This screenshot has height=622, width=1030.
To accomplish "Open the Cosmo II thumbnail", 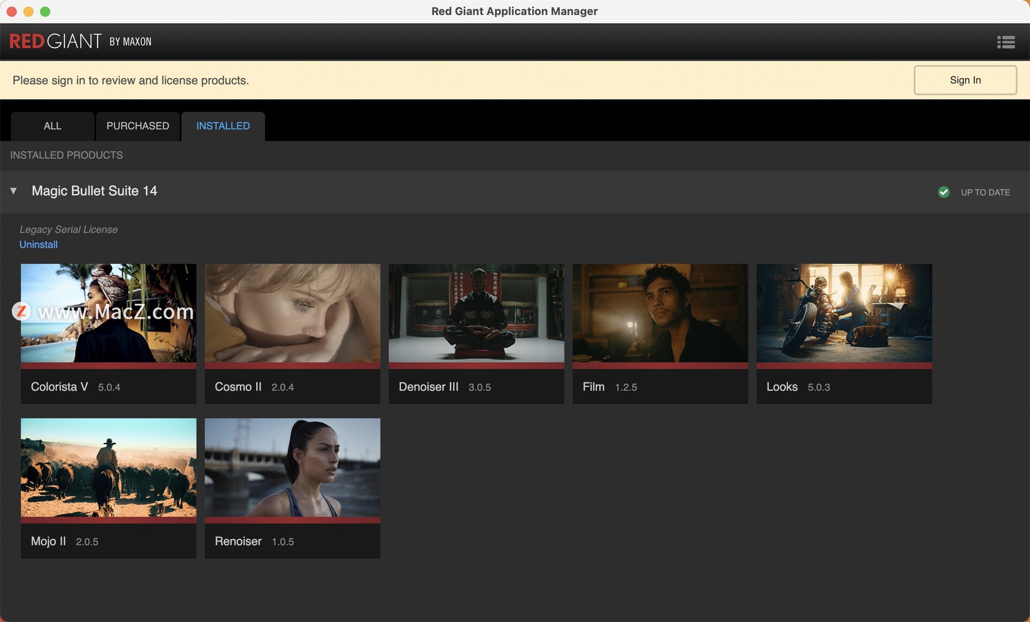I will (x=292, y=313).
